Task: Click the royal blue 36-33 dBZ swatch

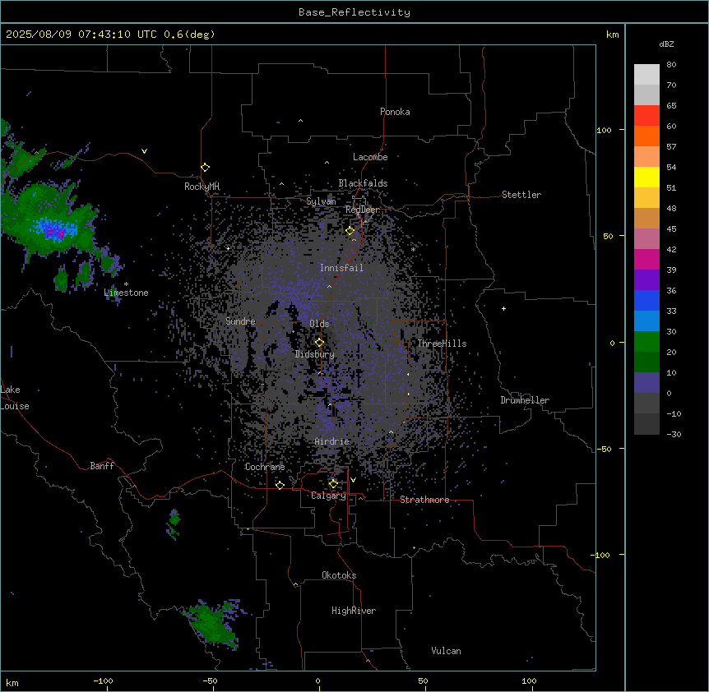Action: pos(646,300)
